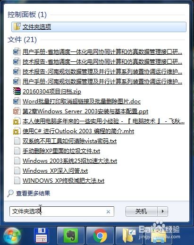Click the Windows Start orb
194x245 pixels.
[x=12, y=236]
